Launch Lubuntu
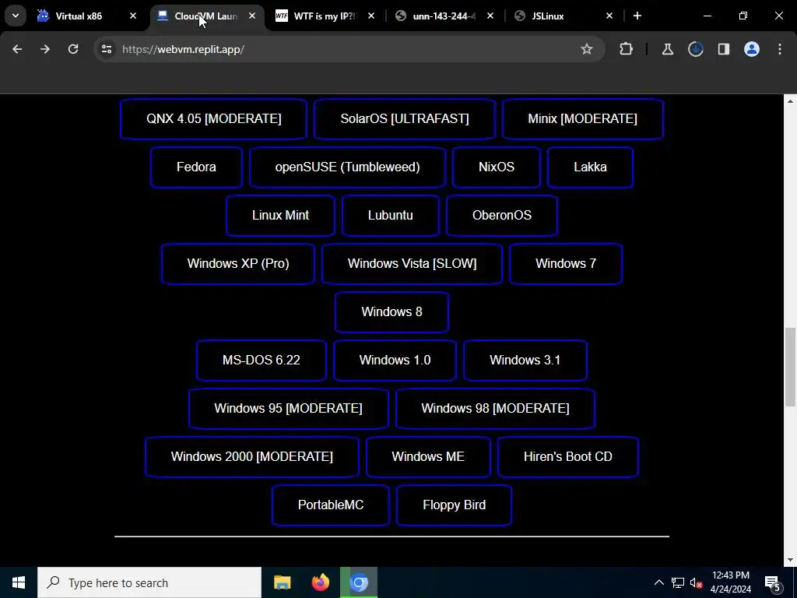This screenshot has height=598, width=797. point(391,216)
